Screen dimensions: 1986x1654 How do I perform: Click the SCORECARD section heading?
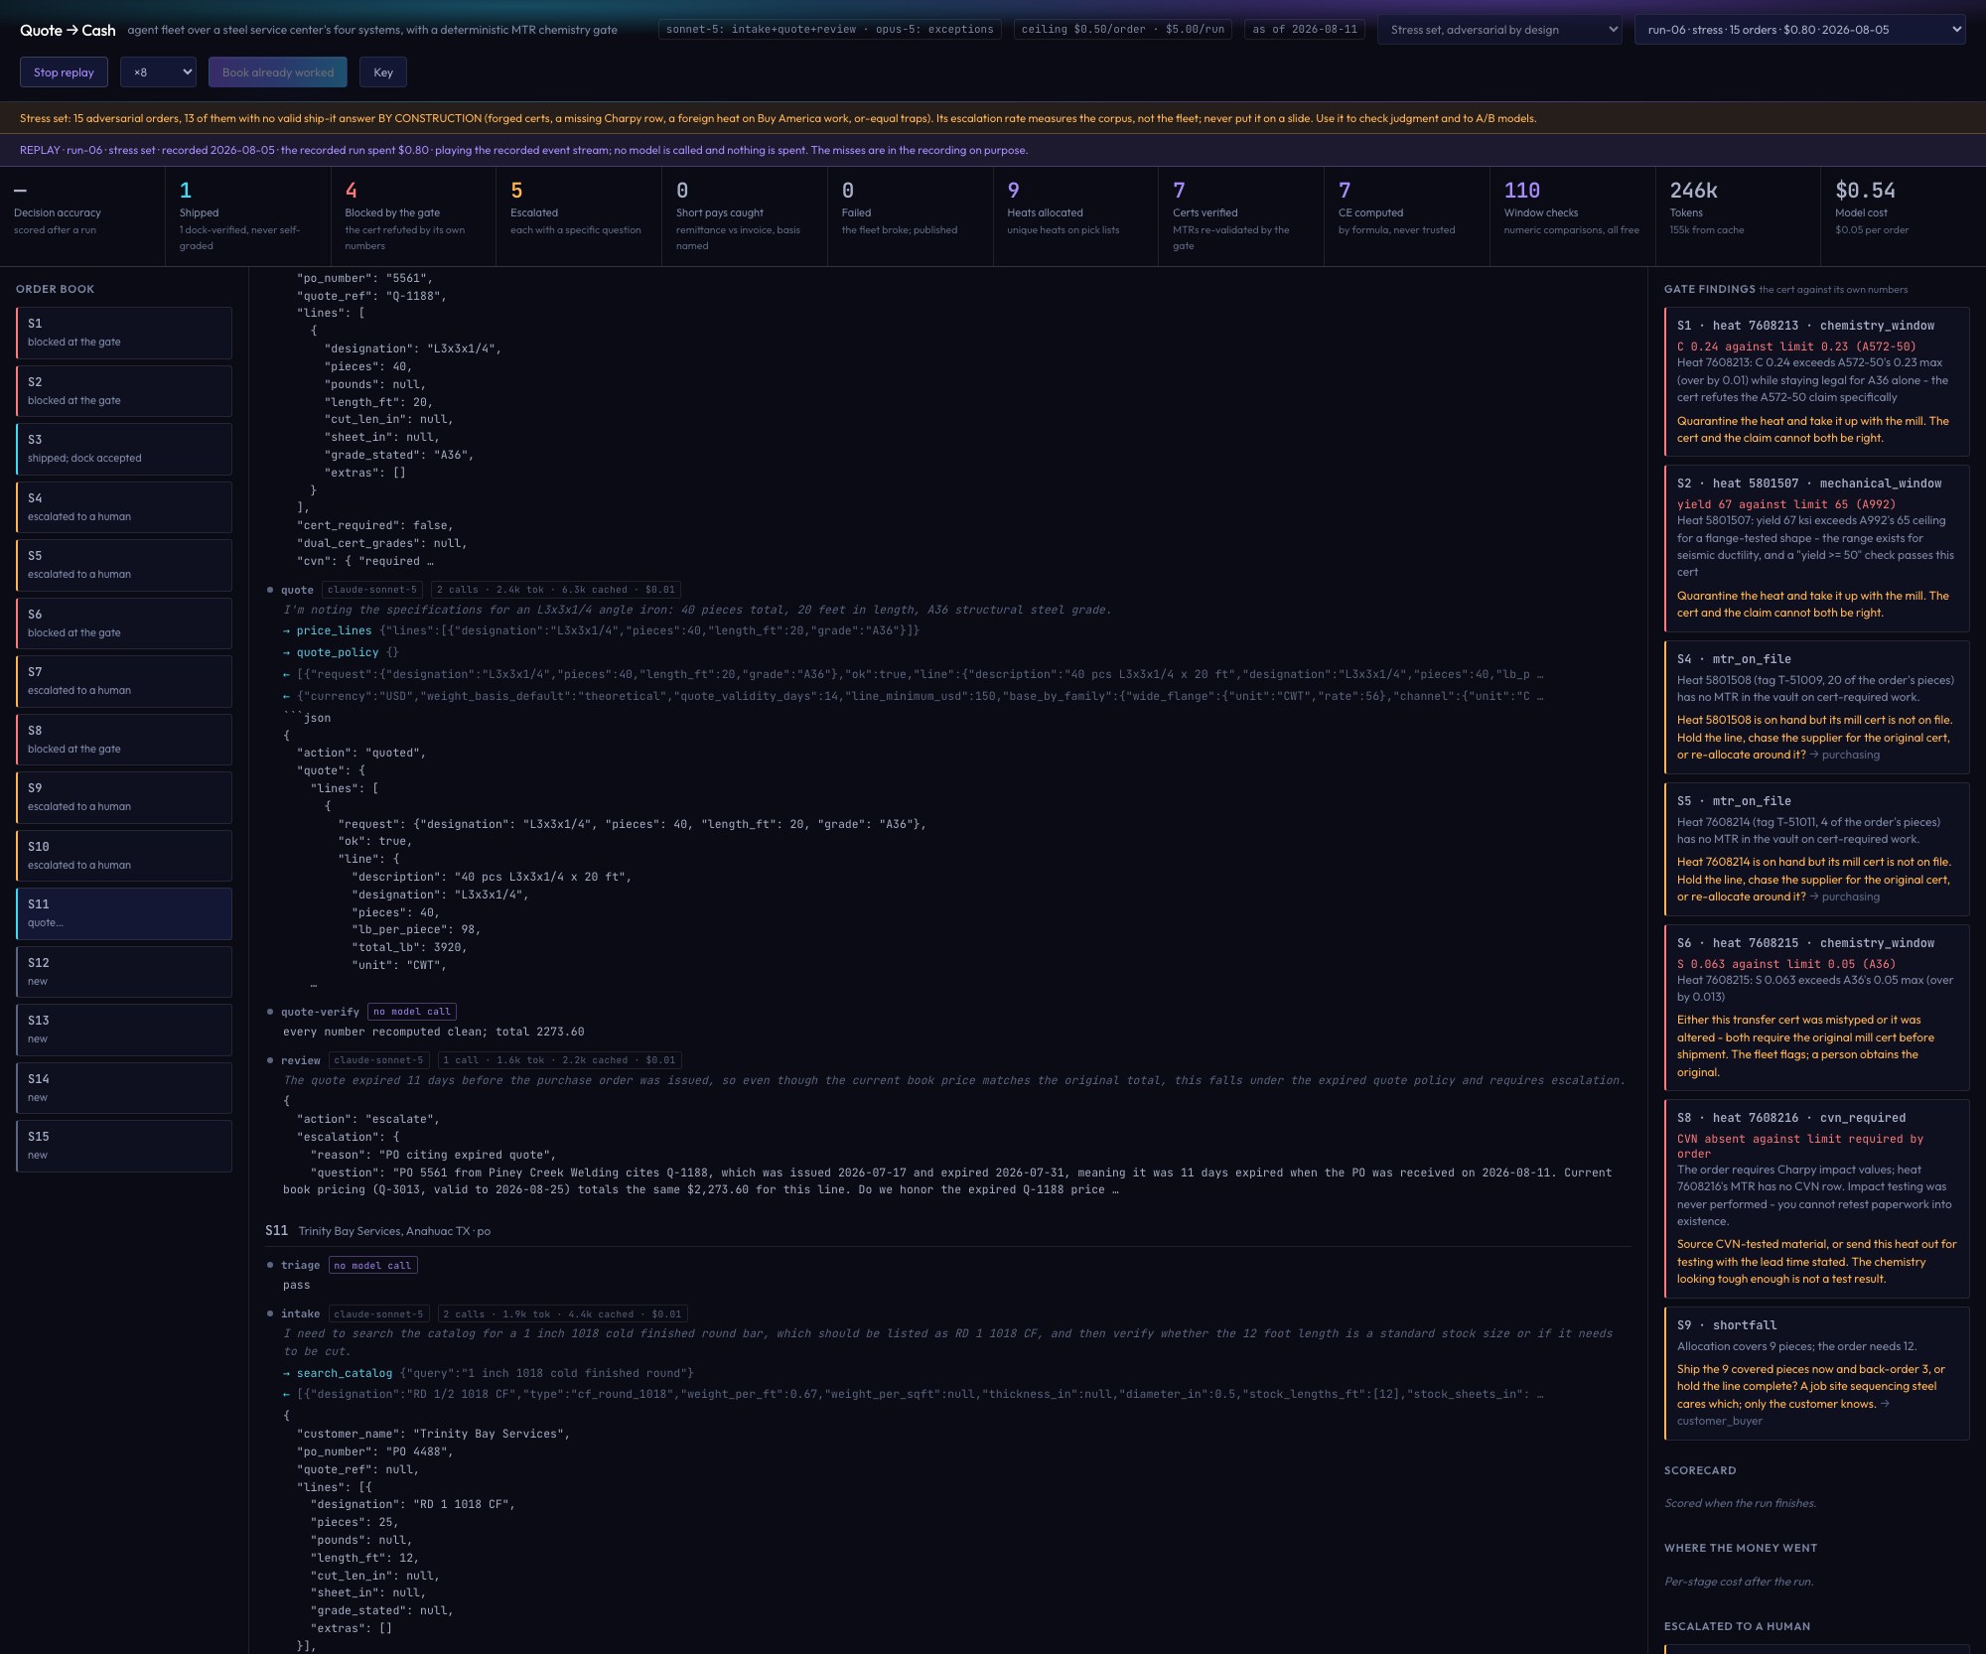click(x=1700, y=1470)
